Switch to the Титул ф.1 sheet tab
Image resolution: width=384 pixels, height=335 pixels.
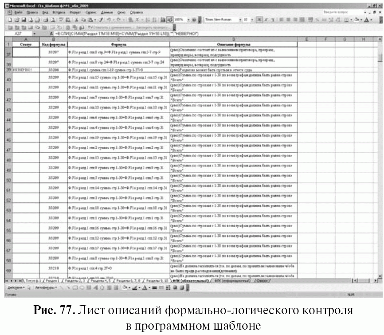pyautogui.click(x=33, y=280)
